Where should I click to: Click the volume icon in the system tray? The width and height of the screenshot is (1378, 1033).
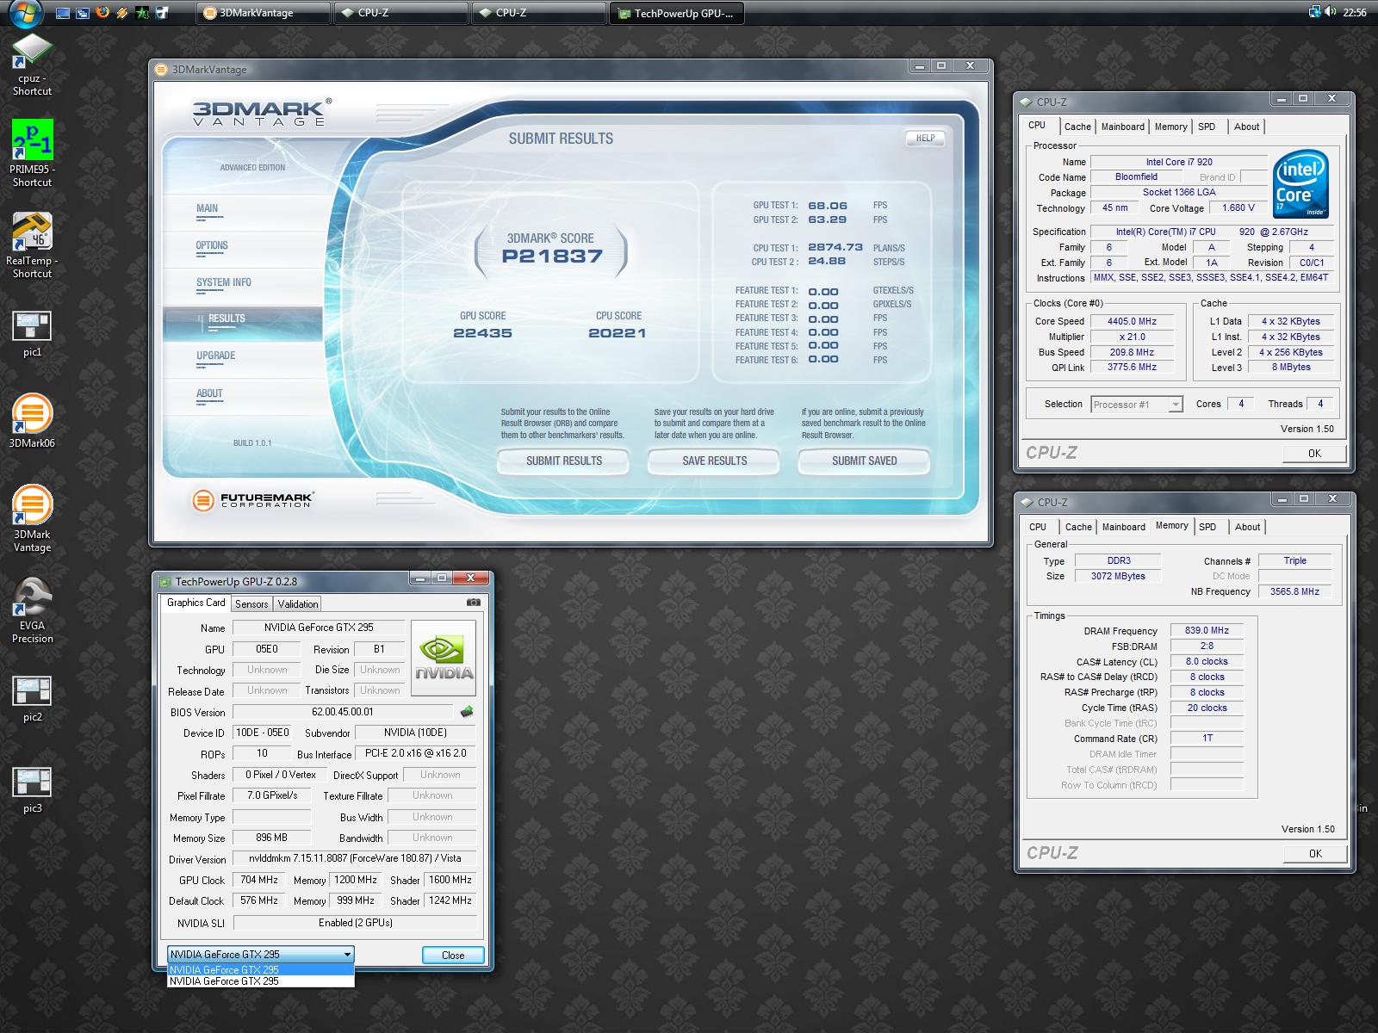tap(1331, 12)
